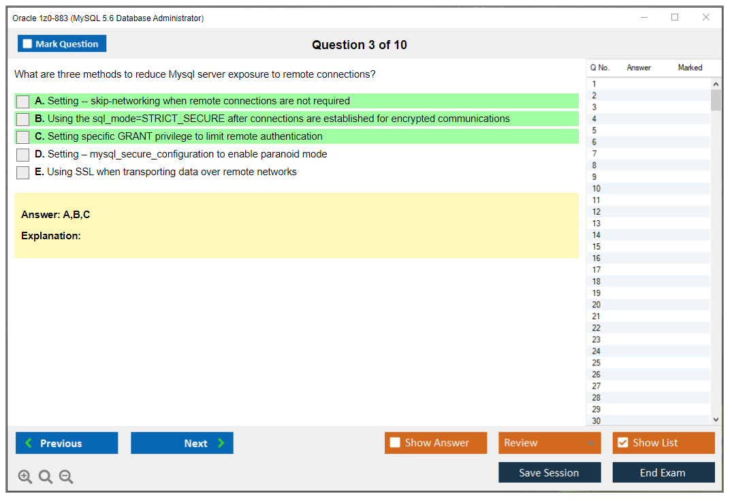The height and width of the screenshot is (501, 732).
Task: Click the up arrow of the question list scrollbar
Action: [x=716, y=83]
